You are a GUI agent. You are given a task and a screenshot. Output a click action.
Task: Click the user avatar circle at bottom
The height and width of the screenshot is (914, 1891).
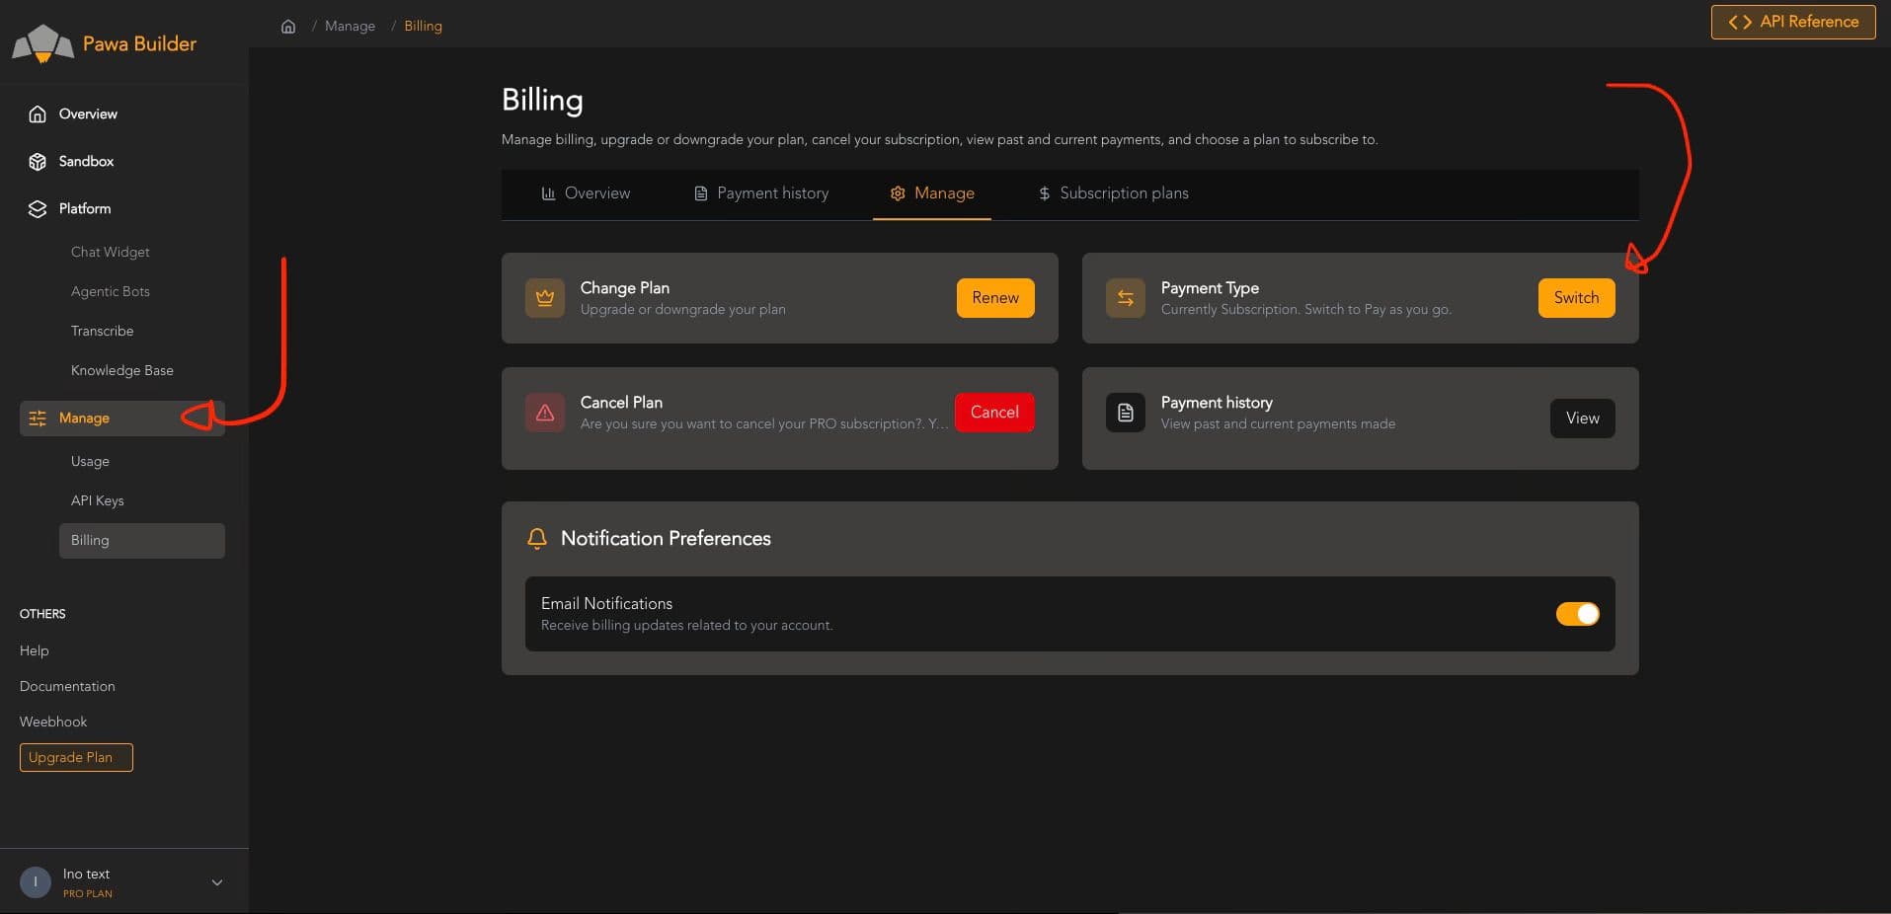coord(36,881)
